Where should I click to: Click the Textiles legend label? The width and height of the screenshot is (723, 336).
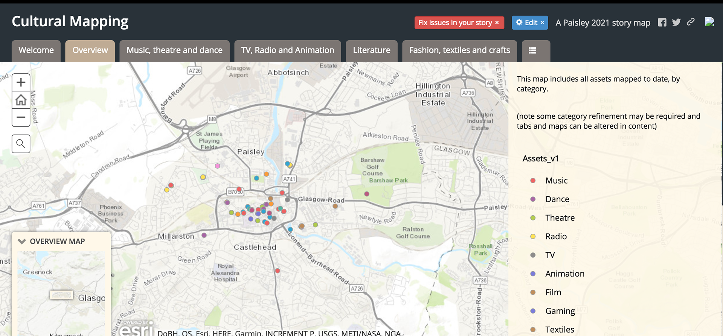[x=560, y=330]
